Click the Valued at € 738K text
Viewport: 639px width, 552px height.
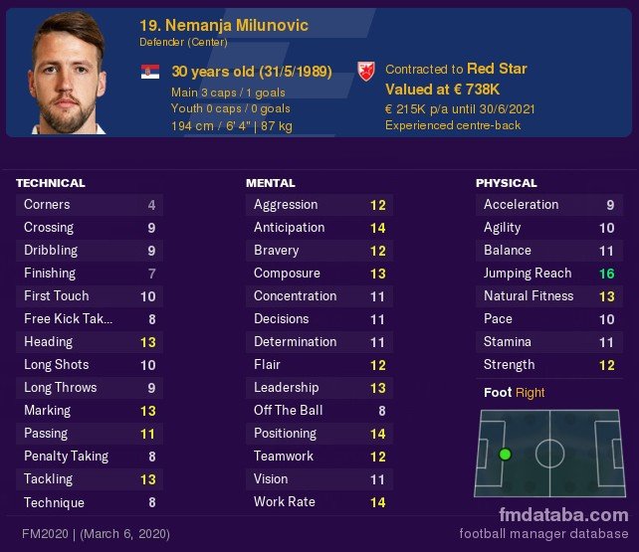pyautogui.click(x=442, y=90)
